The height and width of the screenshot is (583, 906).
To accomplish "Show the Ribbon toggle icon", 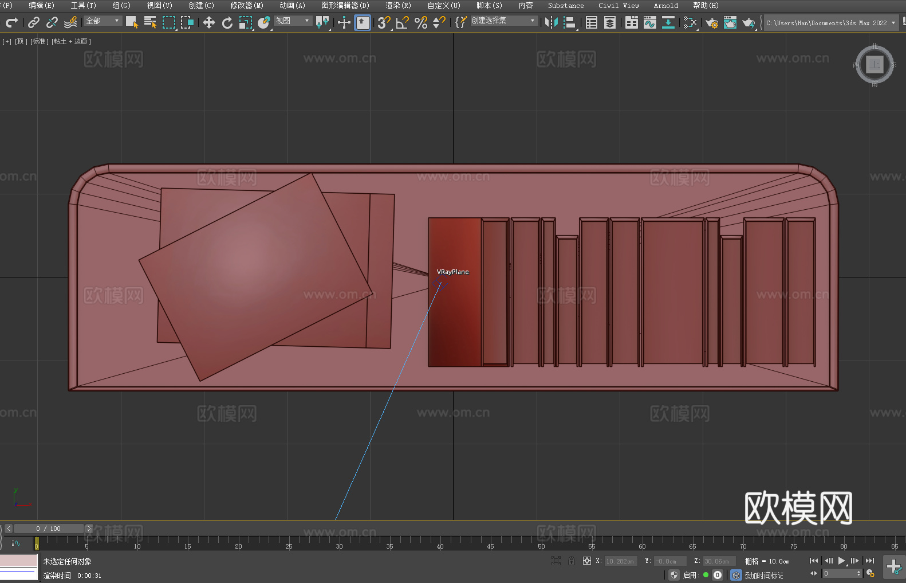I will coord(632,22).
